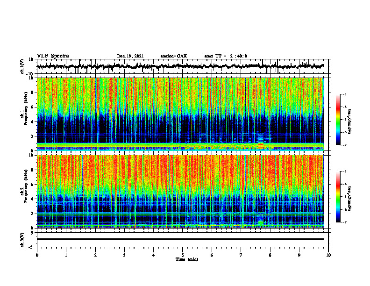The height and width of the screenshot is (286, 370).
Task: Click the "5" tick on ch.3 voltage axis
Action: point(32,233)
